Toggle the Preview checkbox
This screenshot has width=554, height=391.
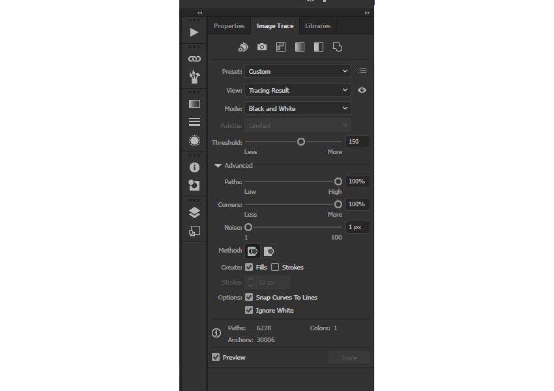point(216,357)
